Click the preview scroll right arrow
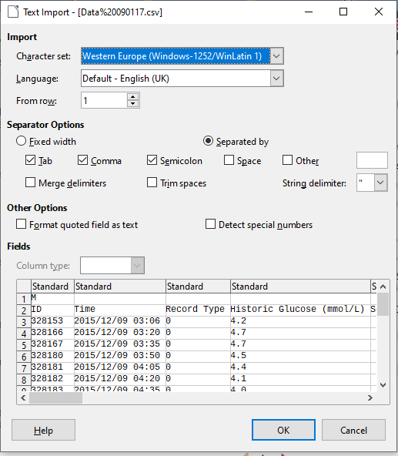 pos(370,397)
